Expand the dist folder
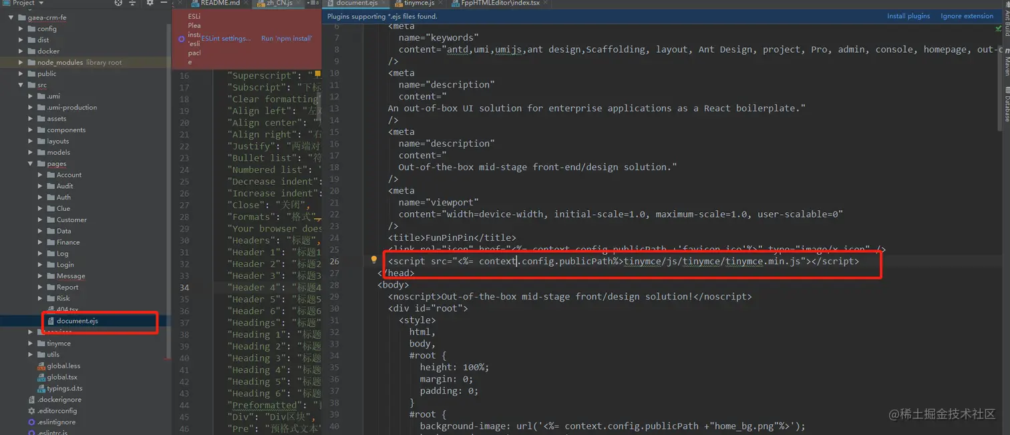This screenshot has height=435, width=1010. pyautogui.click(x=21, y=40)
